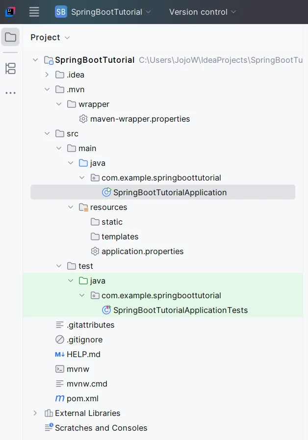The width and height of the screenshot is (308, 440).
Task: Click the IntelliJ IDEA logo icon
Action: click(10, 12)
